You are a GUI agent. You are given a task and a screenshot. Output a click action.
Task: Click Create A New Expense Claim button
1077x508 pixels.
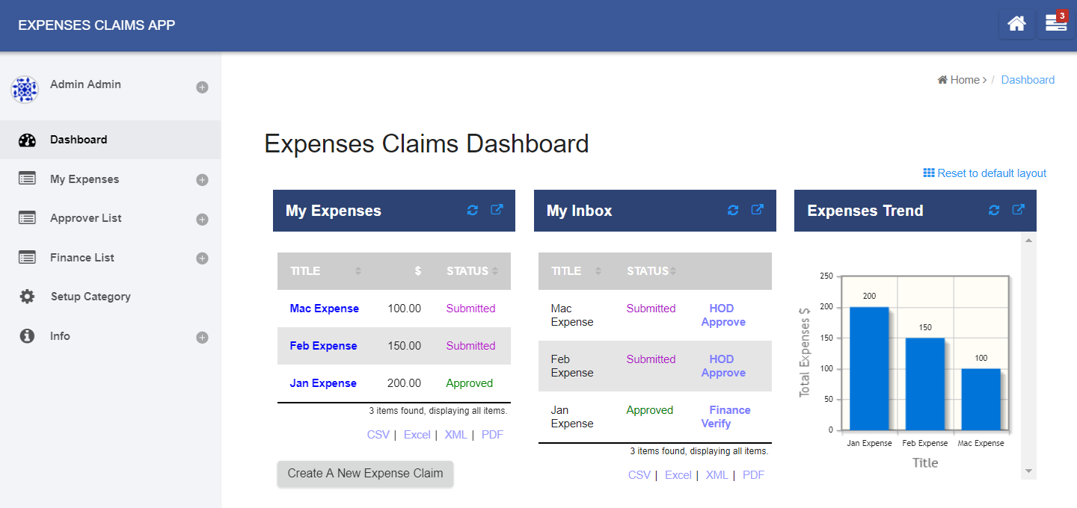click(365, 474)
